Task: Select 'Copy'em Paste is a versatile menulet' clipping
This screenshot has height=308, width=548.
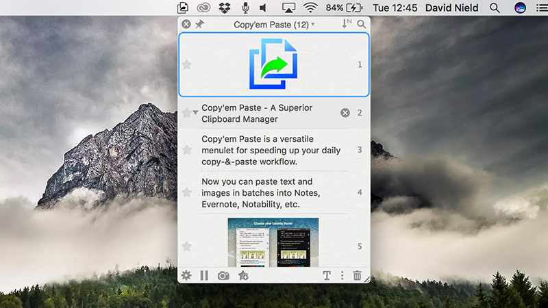Action: 274,150
